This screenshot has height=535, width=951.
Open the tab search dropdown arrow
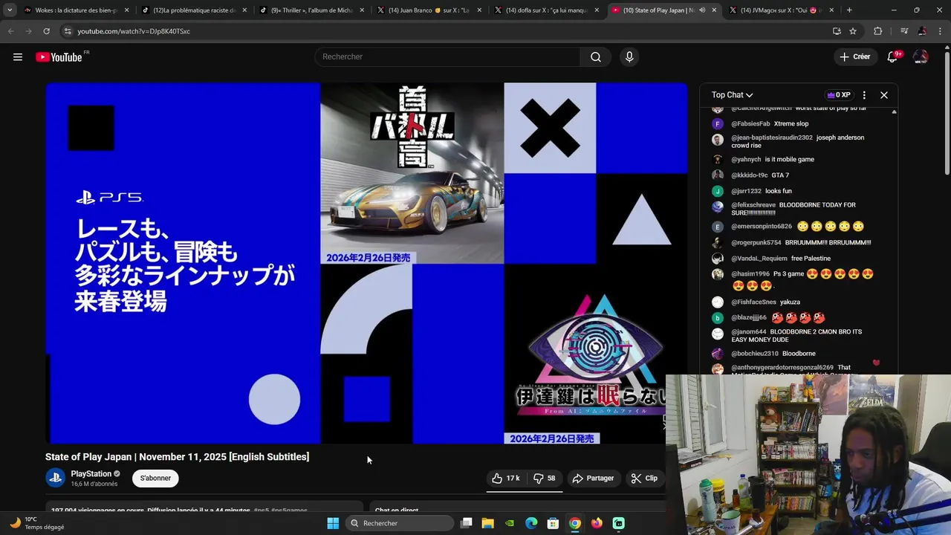click(x=10, y=10)
